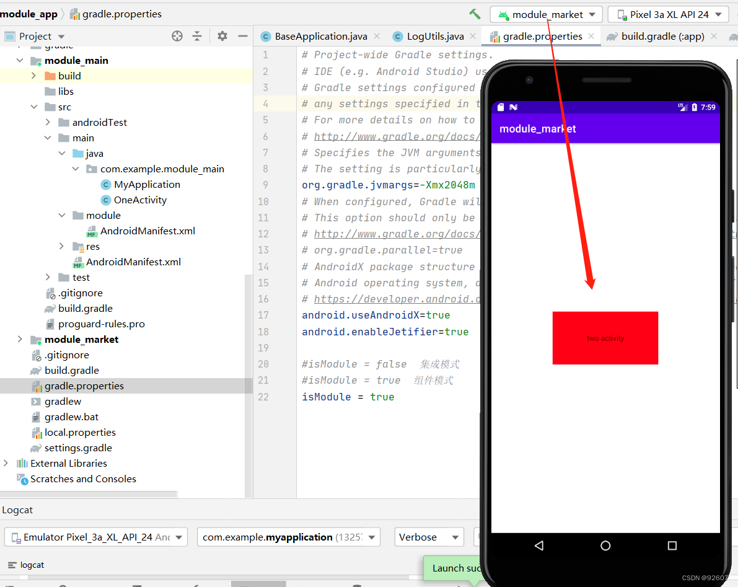
Task: Click the Project panel horizontal scrollbar
Action: click(x=89, y=494)
